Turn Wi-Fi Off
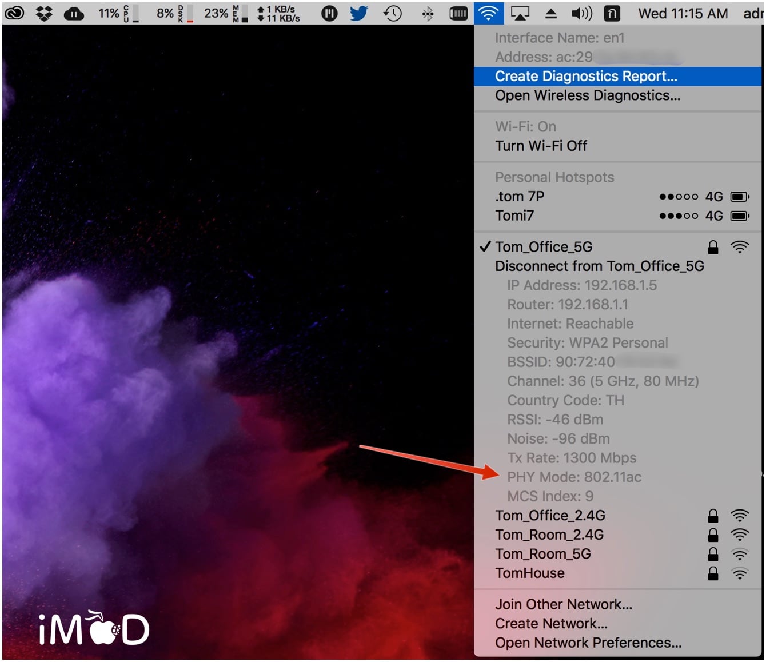 (x=541, y=146)
